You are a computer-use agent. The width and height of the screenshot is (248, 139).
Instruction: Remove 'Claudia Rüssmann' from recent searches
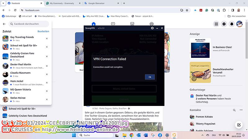47,74
